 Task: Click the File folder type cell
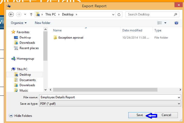coord(161,38)
